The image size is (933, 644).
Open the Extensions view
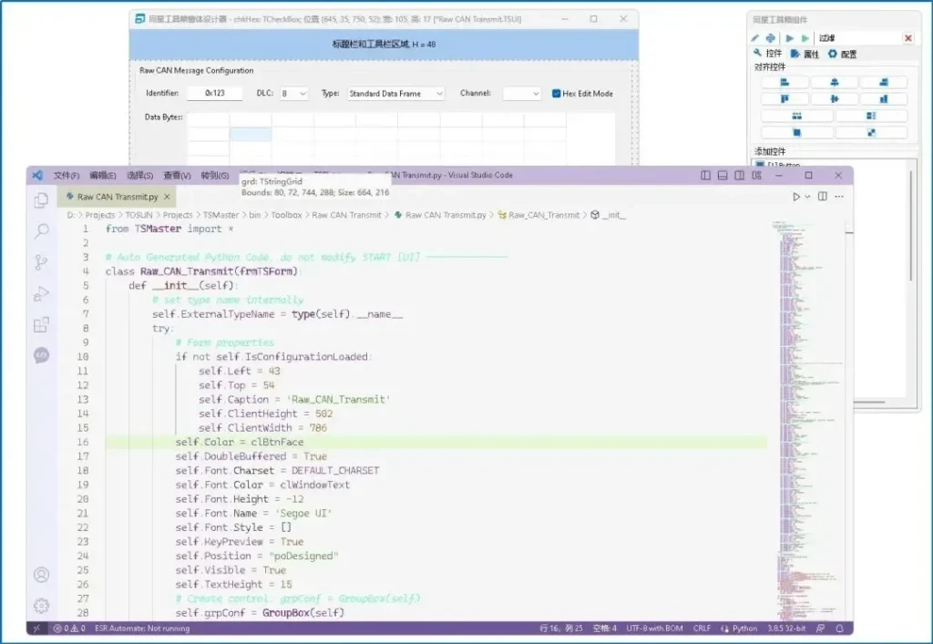click(x=41, y=324)
